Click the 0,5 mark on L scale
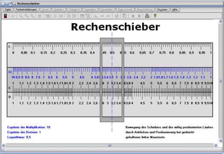 [112, 53]
